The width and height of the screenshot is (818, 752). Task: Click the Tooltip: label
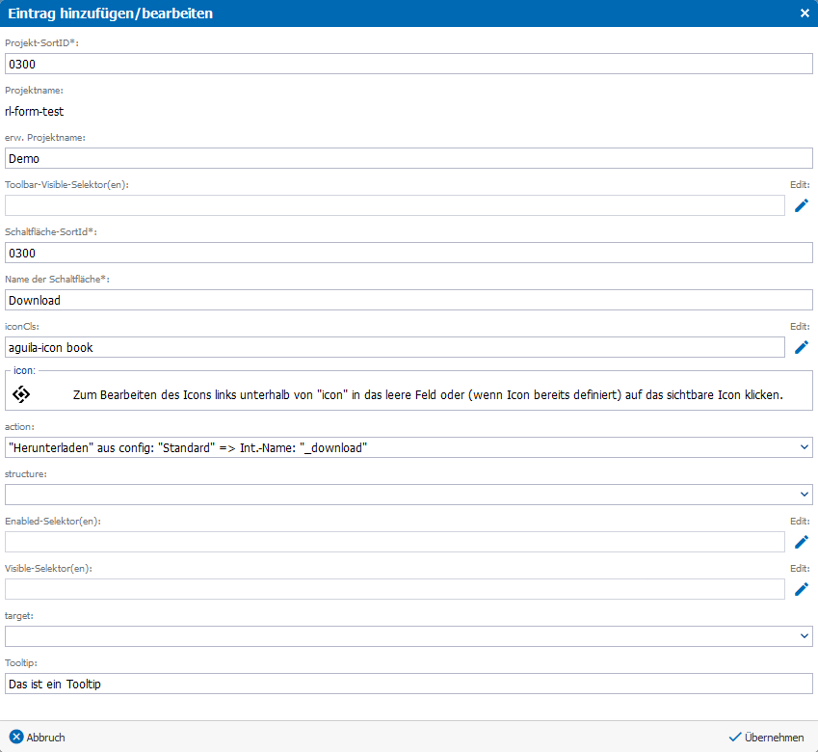(21, 662)
